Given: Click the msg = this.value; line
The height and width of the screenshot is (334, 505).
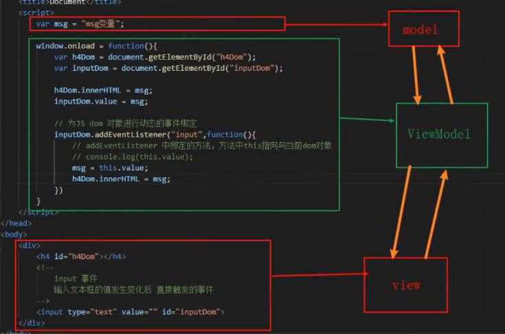Looking at the screenshot, I should 110,168.
